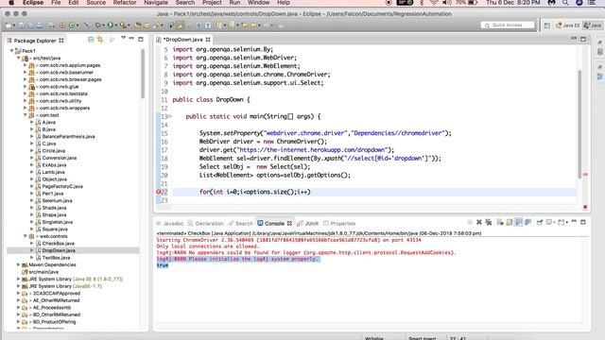Toggle Link with Editor in Package Explorer

100,40
